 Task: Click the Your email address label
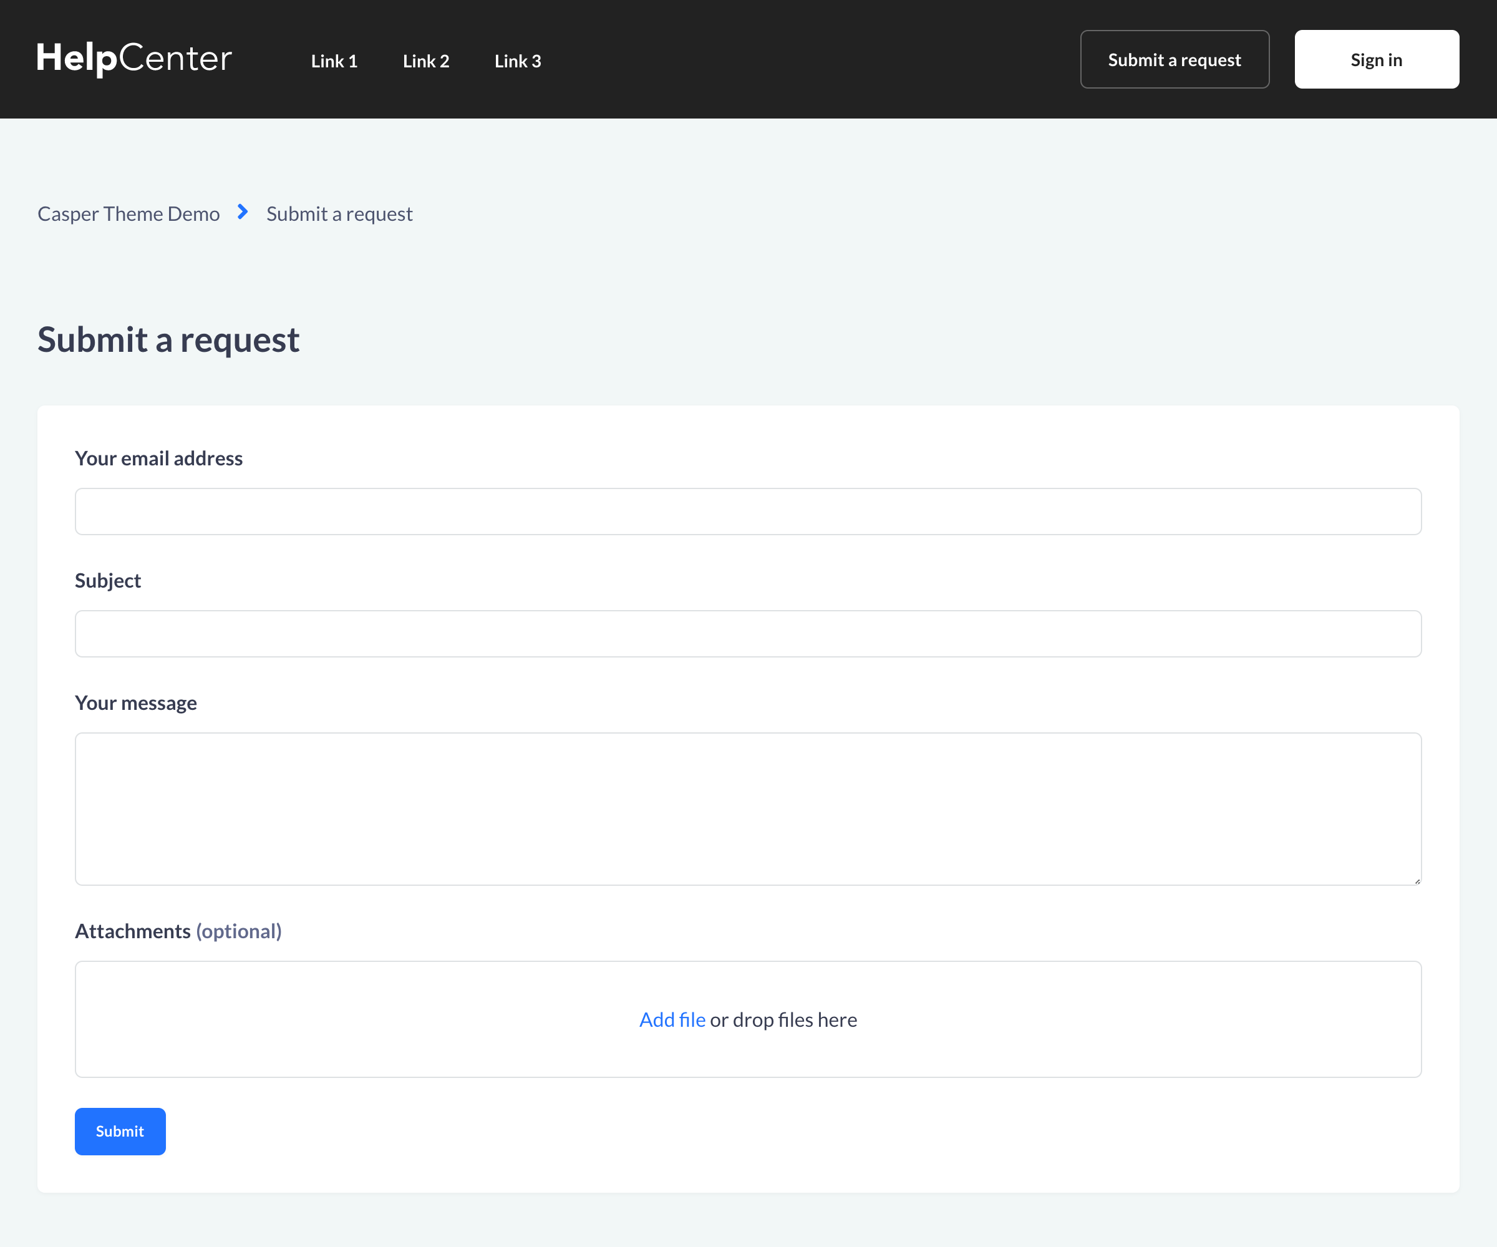coord(158,459)
